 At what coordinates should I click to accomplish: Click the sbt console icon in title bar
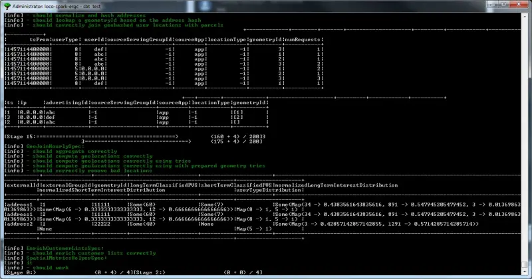[x=7, y=6]
